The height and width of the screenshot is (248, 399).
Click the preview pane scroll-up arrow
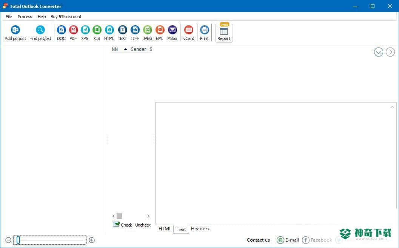point(392,107)
